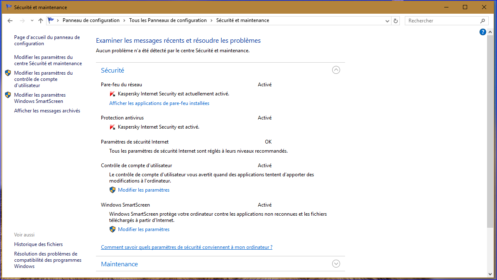
Task: Go back with the left arrow
Action: coord(10,21)
